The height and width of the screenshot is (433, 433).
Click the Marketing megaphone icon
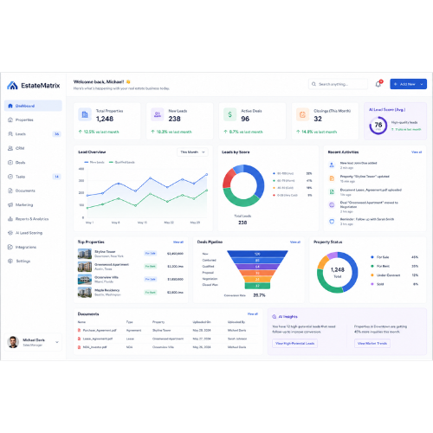tap(10, 204)
